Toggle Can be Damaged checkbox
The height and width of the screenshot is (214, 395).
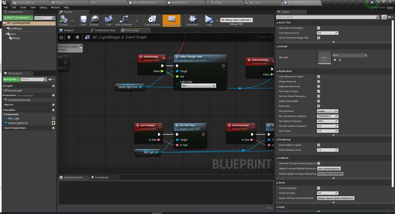[318, 188]
